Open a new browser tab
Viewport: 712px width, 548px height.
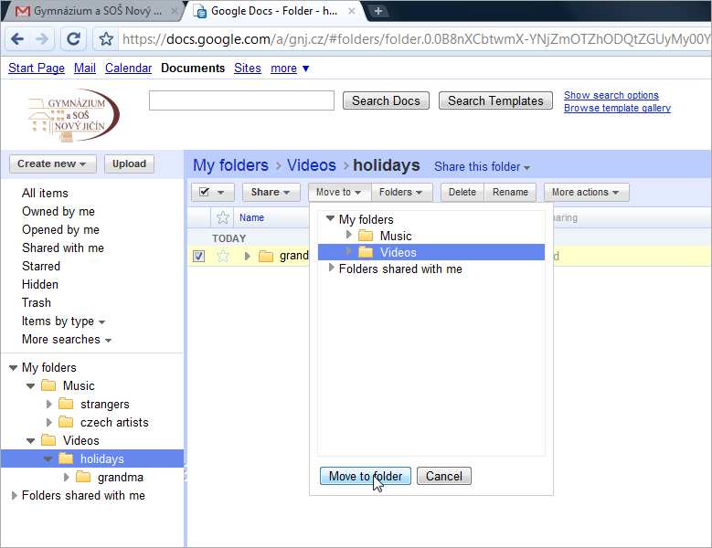pyautogui.click(x=377, y=11)
